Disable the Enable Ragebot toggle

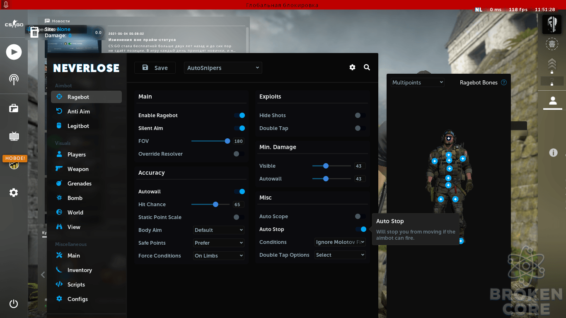(x=239, y=116)
